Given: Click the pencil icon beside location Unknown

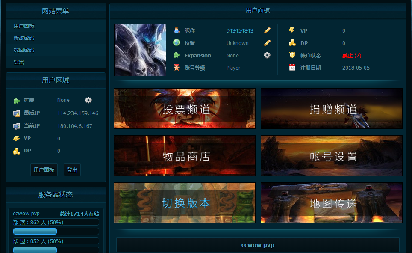Looking at the screenshot, I should [267, 43].
